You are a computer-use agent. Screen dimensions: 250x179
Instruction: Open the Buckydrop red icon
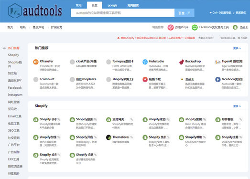[x=182, y=62]
